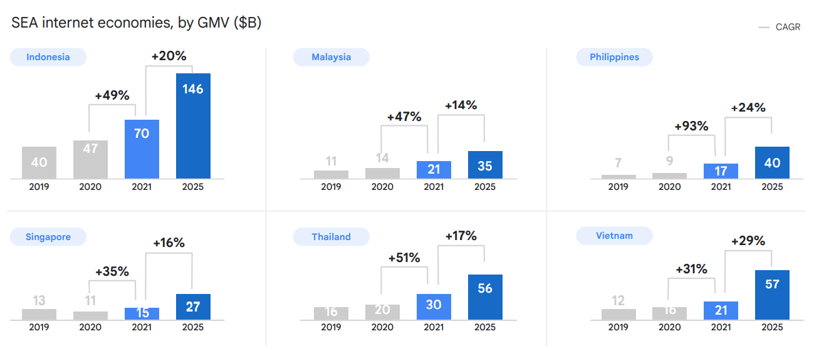Viewport: 814px width, 351px height.
Task: Select Malaysia's 2025 bar showing 35
Action: click(485, 165)
